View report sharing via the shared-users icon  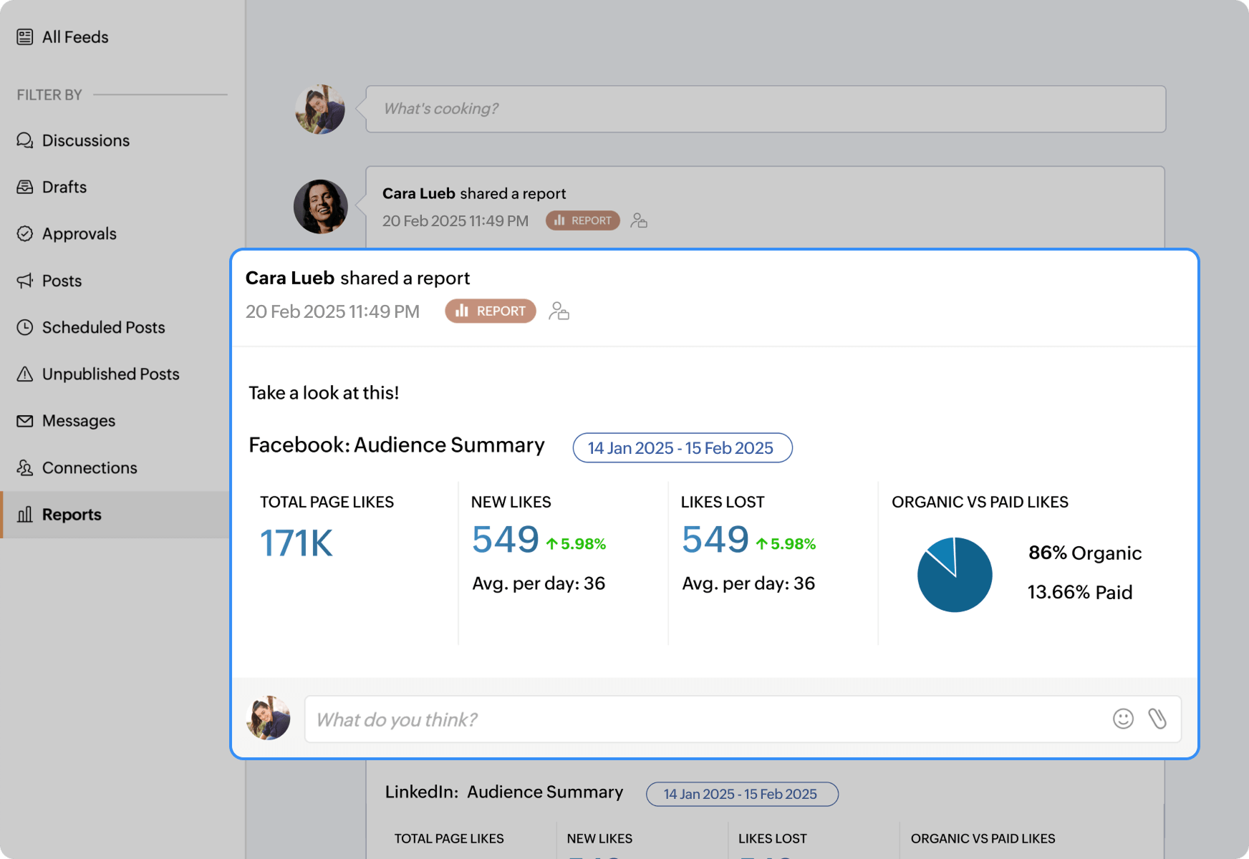[x=559, y=311]
